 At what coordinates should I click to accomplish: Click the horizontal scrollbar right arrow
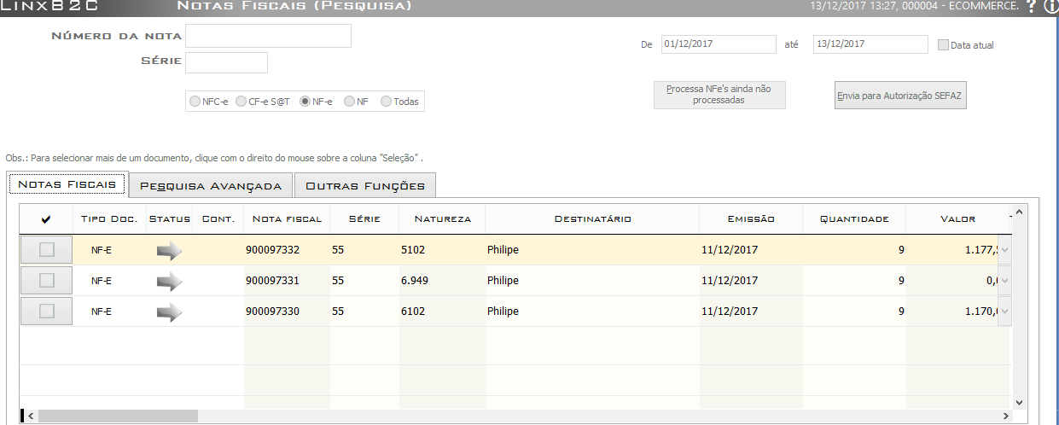1004,416
